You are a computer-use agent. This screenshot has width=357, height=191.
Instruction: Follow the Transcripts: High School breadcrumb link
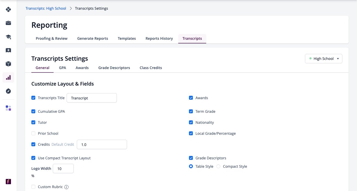click(x=46, y=8)
